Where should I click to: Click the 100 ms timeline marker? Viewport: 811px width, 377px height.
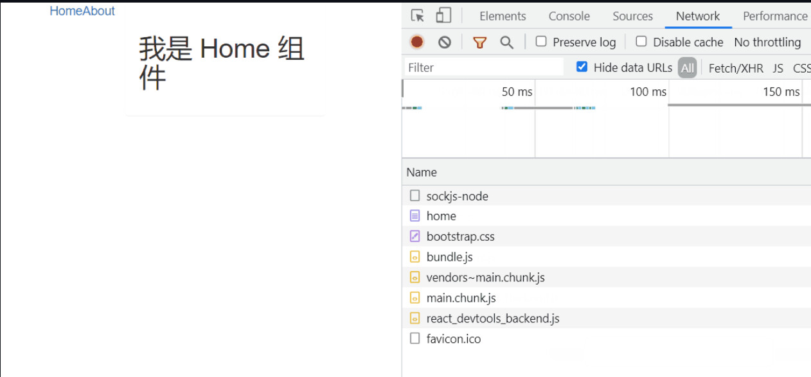[648, 92]
